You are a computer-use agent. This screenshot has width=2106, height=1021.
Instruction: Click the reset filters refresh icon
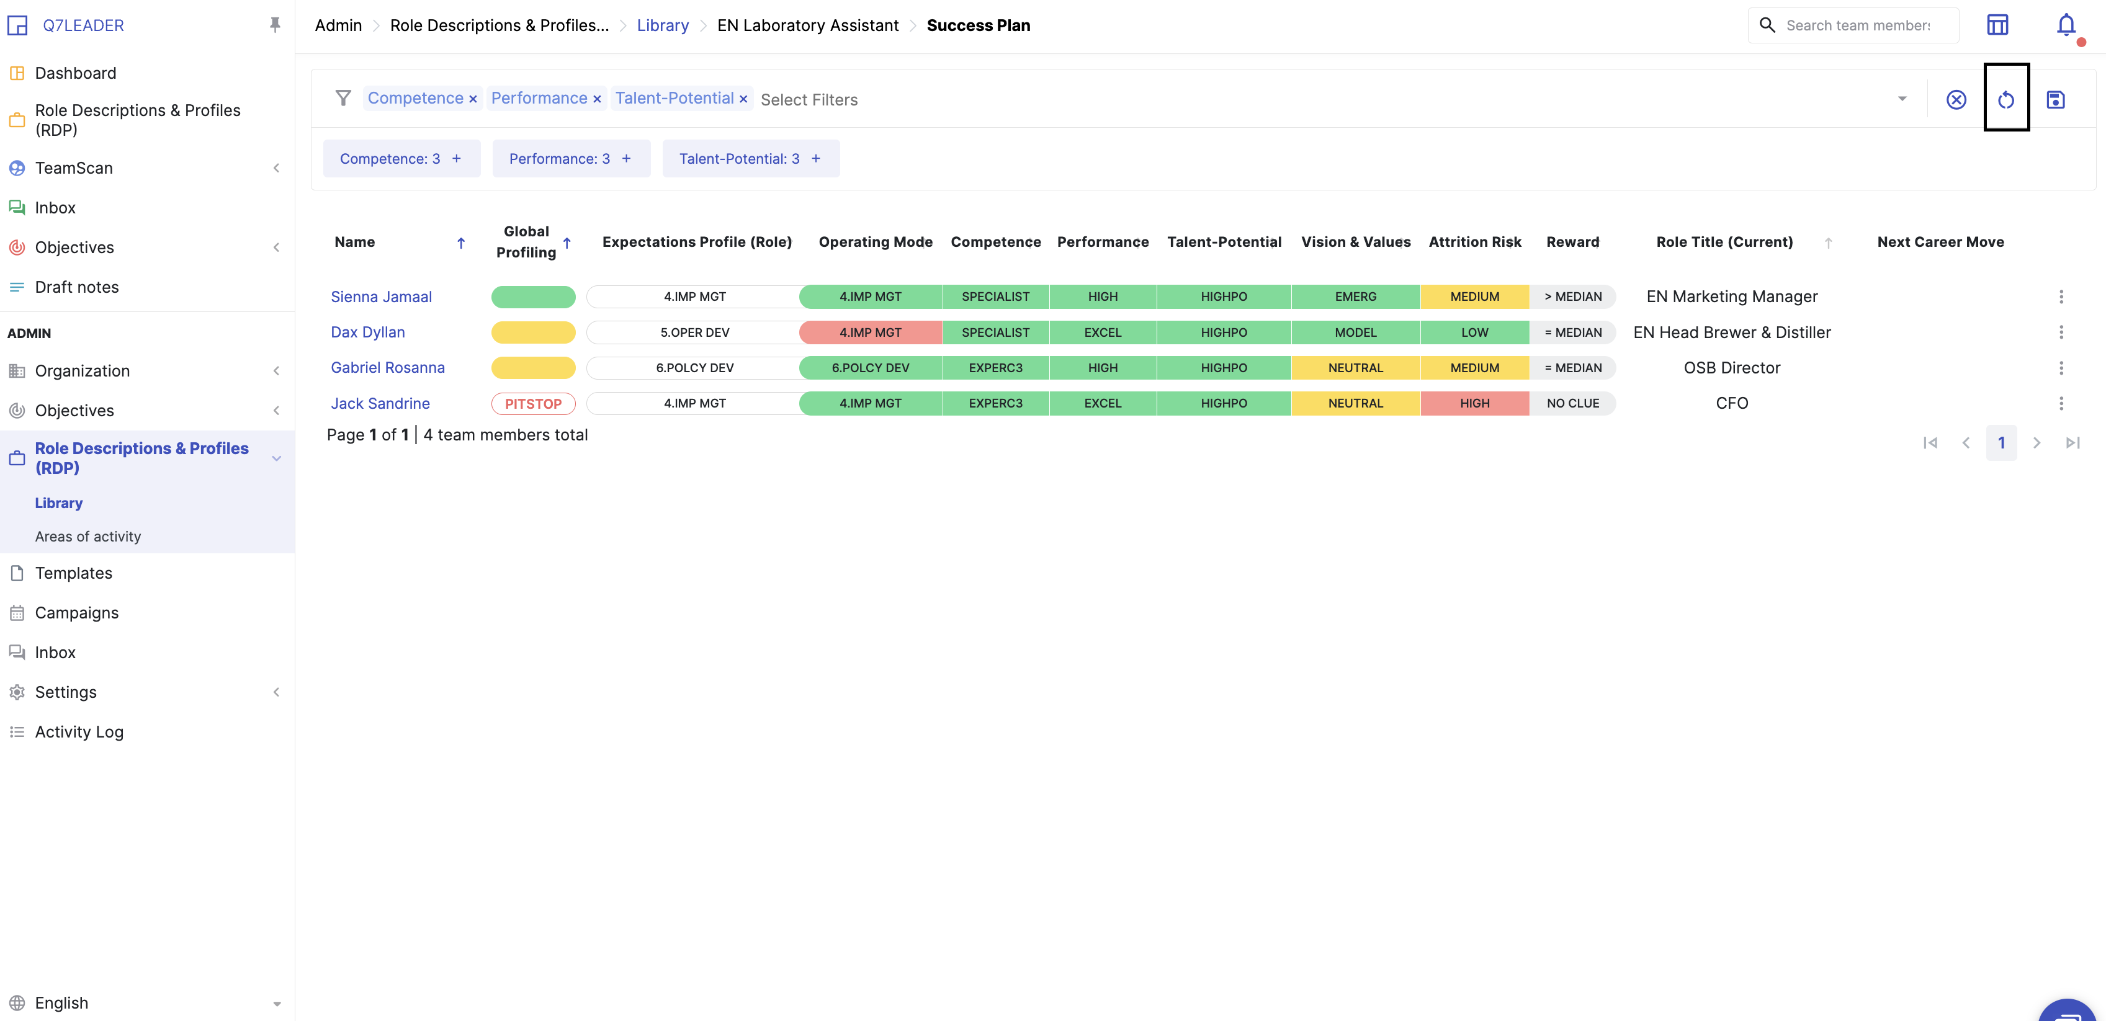click(x=2005, y=100)
